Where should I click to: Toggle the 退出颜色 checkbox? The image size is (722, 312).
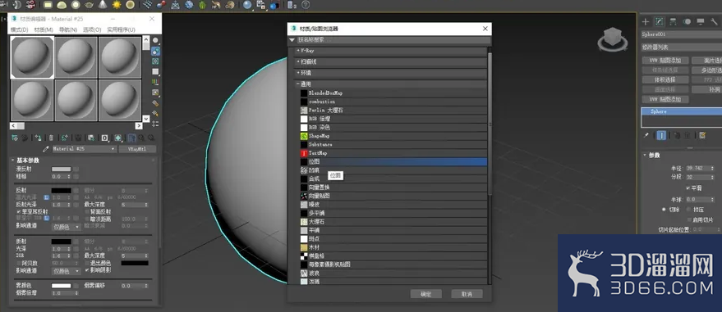pyautogui.click(x=87, y=263)
